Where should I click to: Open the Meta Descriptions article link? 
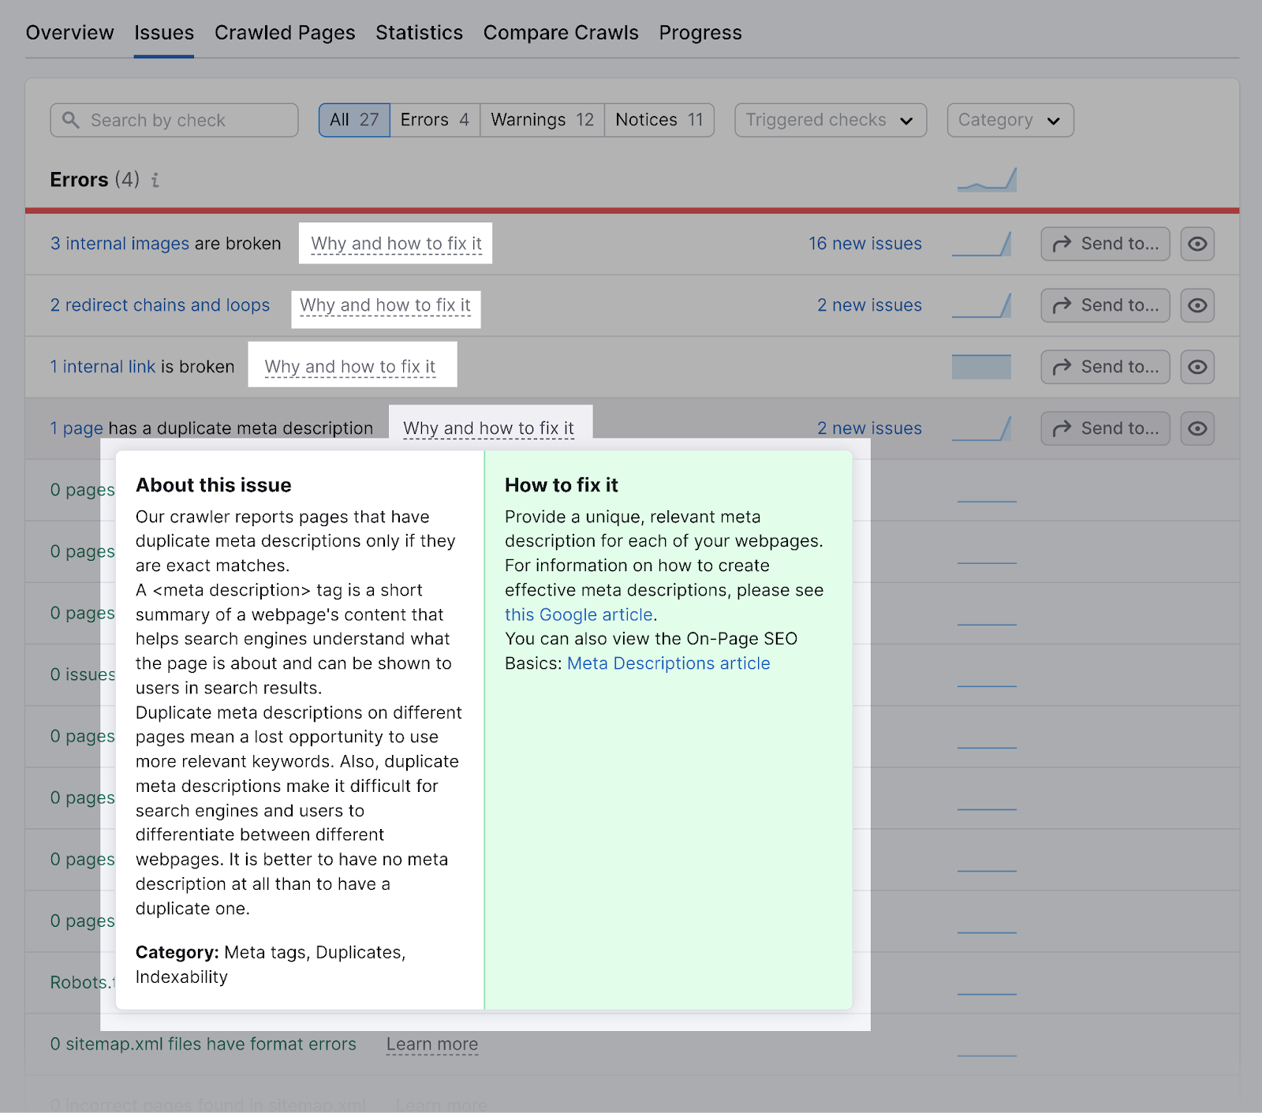669,663
